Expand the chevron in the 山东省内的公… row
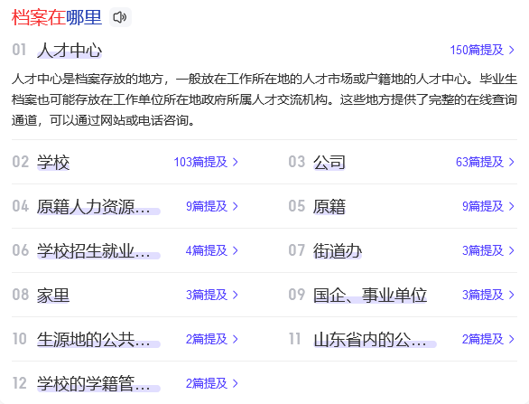The height and width of the screenshot is (404, 529). pyautogui.click(x=512, y=339)
